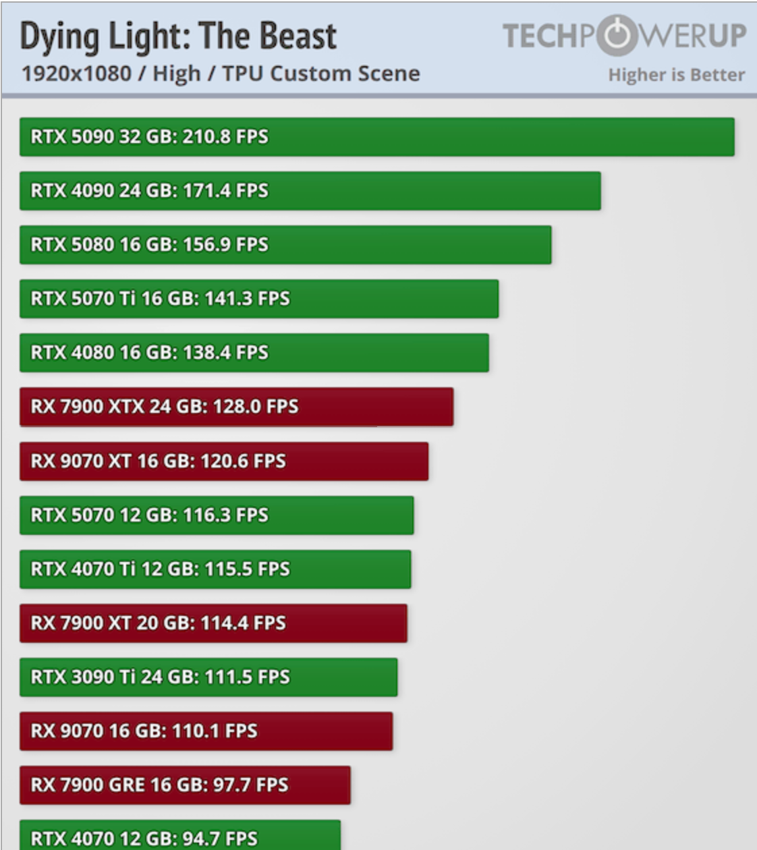The image size is (757, 850).
Task: Select the RTX 5090 32 GB: 210.8 FPS bar
Action: 377,137
